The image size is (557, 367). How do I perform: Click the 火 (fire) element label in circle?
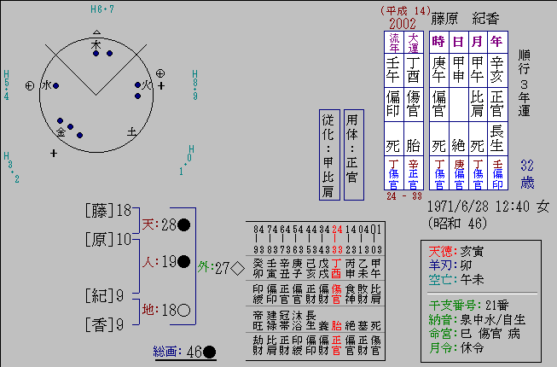(x=146, y=85)
